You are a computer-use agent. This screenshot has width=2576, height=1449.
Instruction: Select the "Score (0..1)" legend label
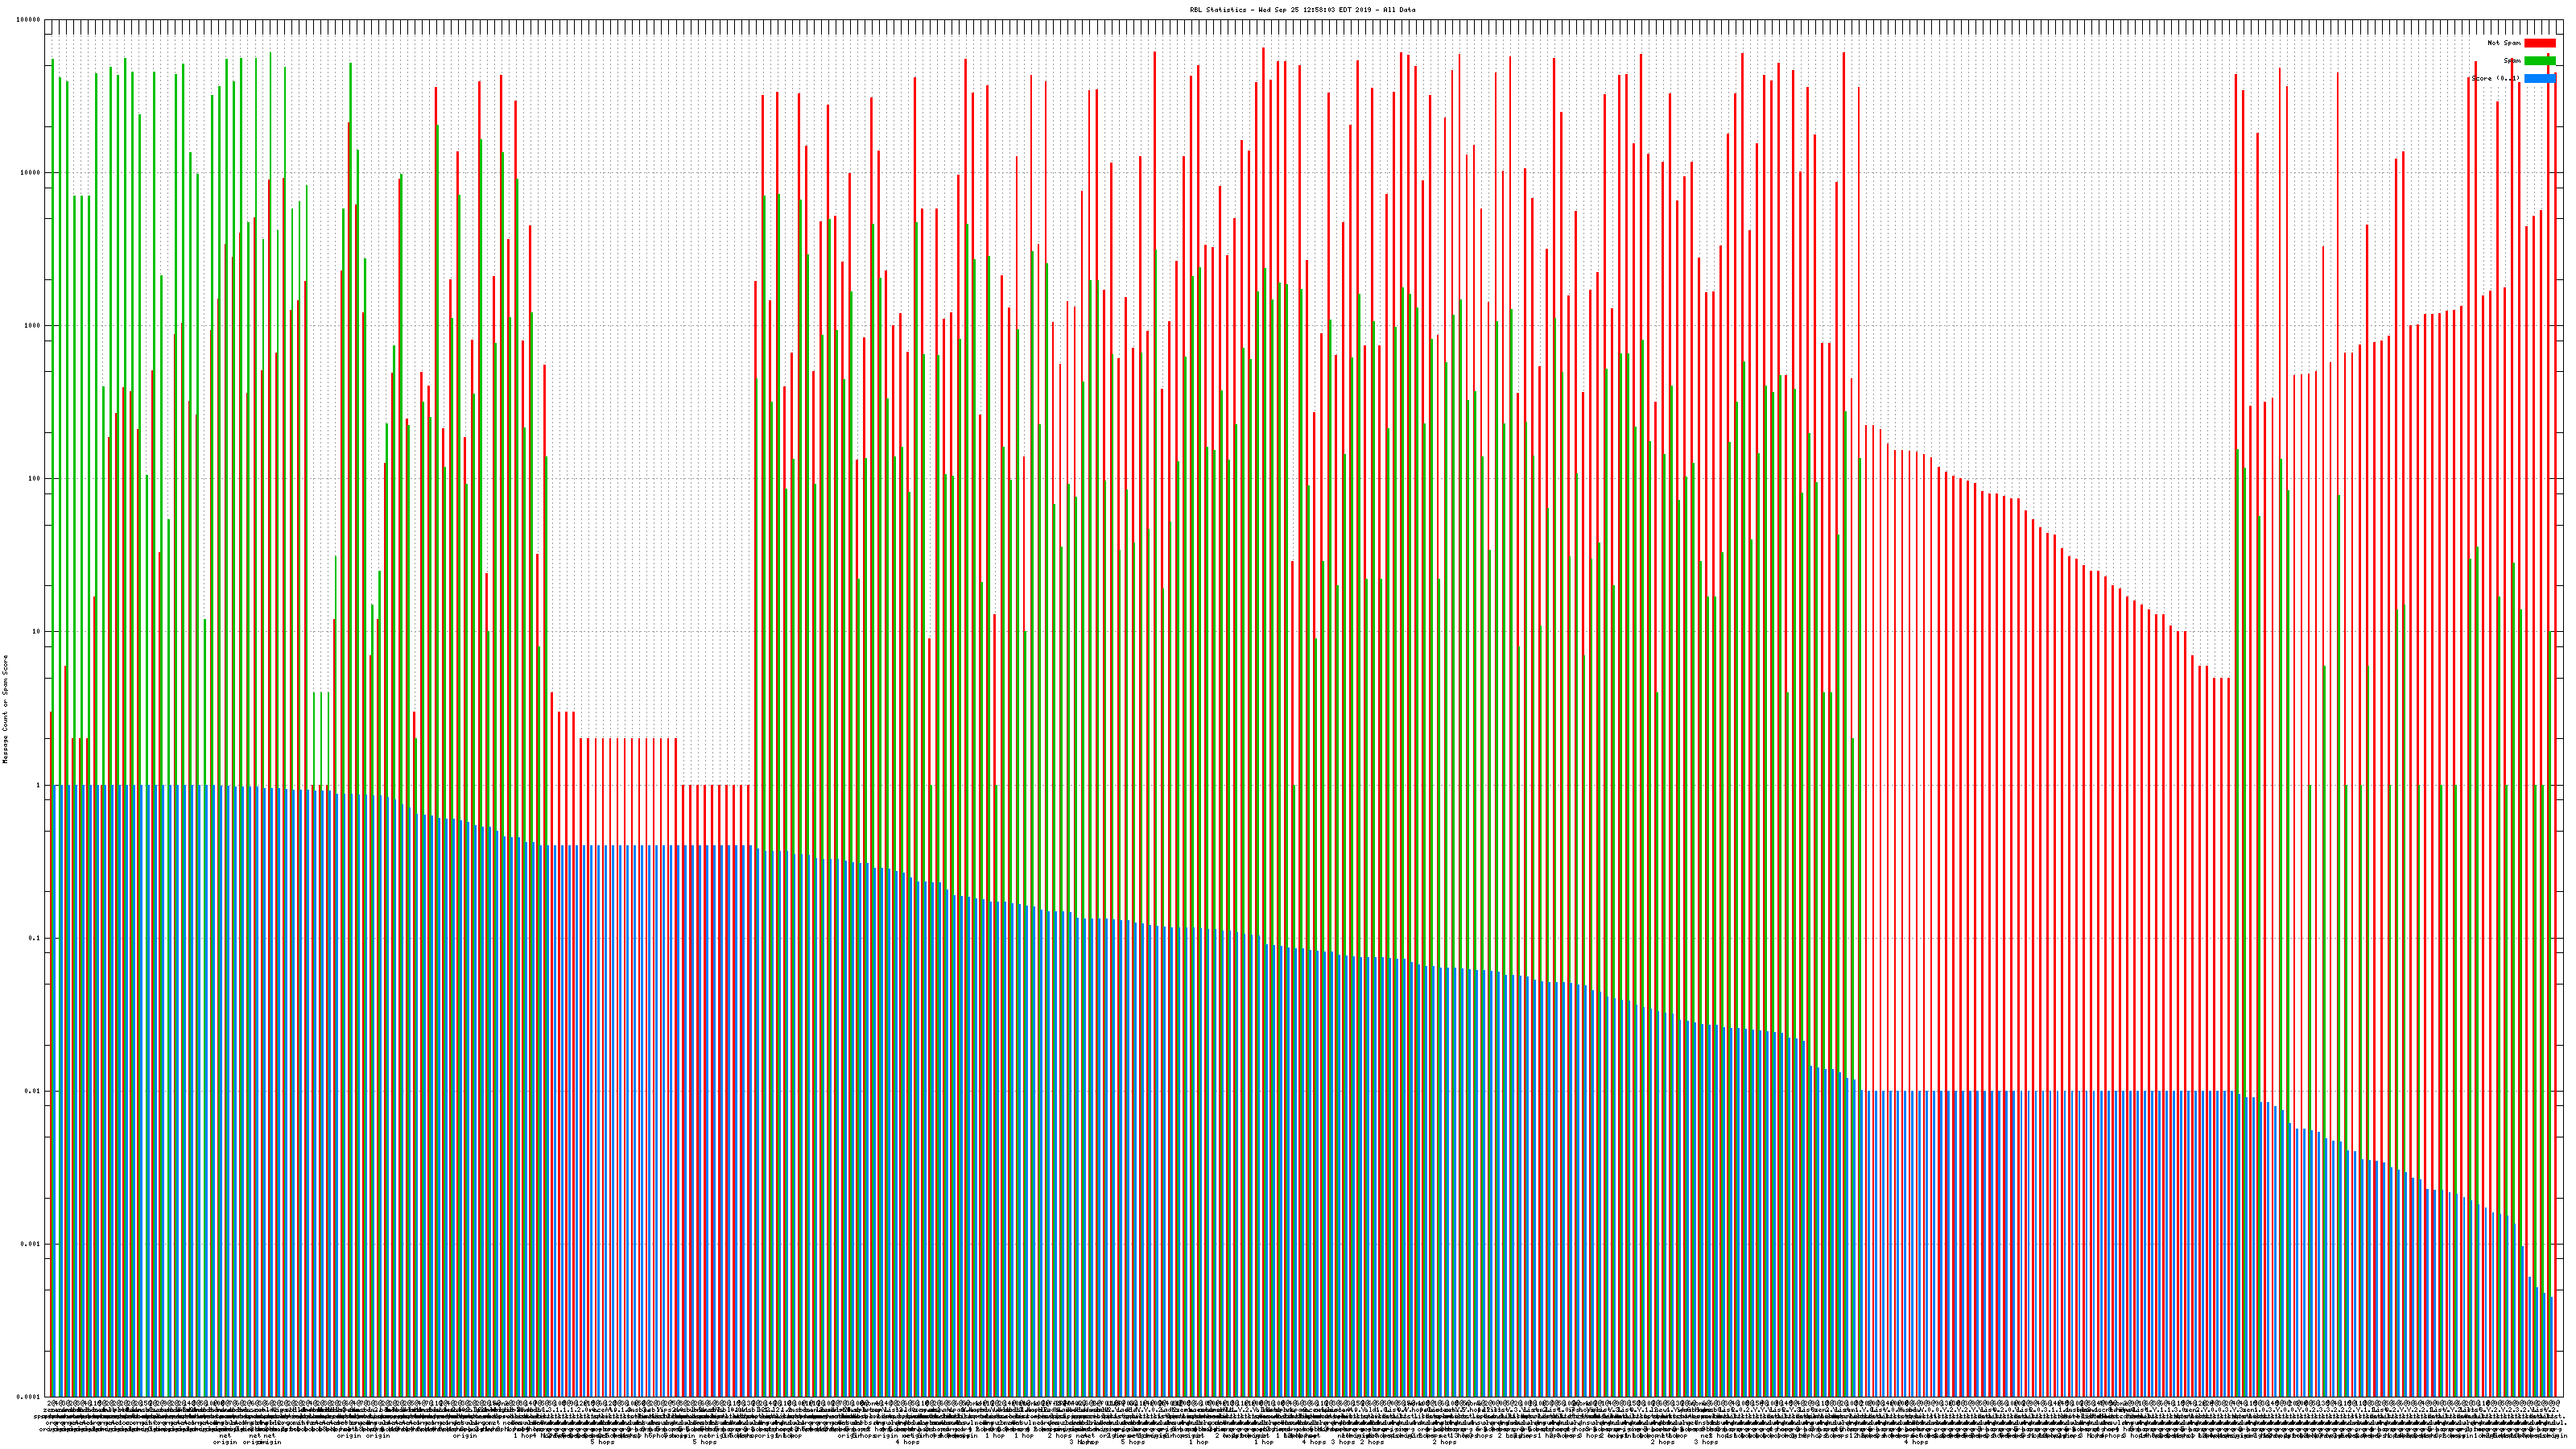coord(2496,78)
